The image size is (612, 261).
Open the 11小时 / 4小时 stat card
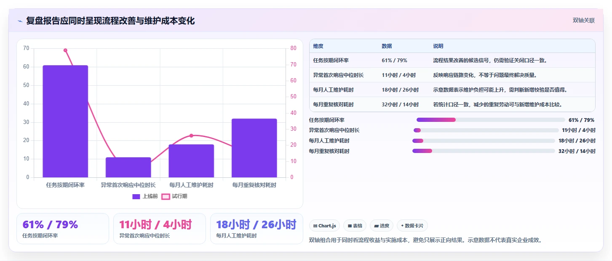tap(160, 229)
